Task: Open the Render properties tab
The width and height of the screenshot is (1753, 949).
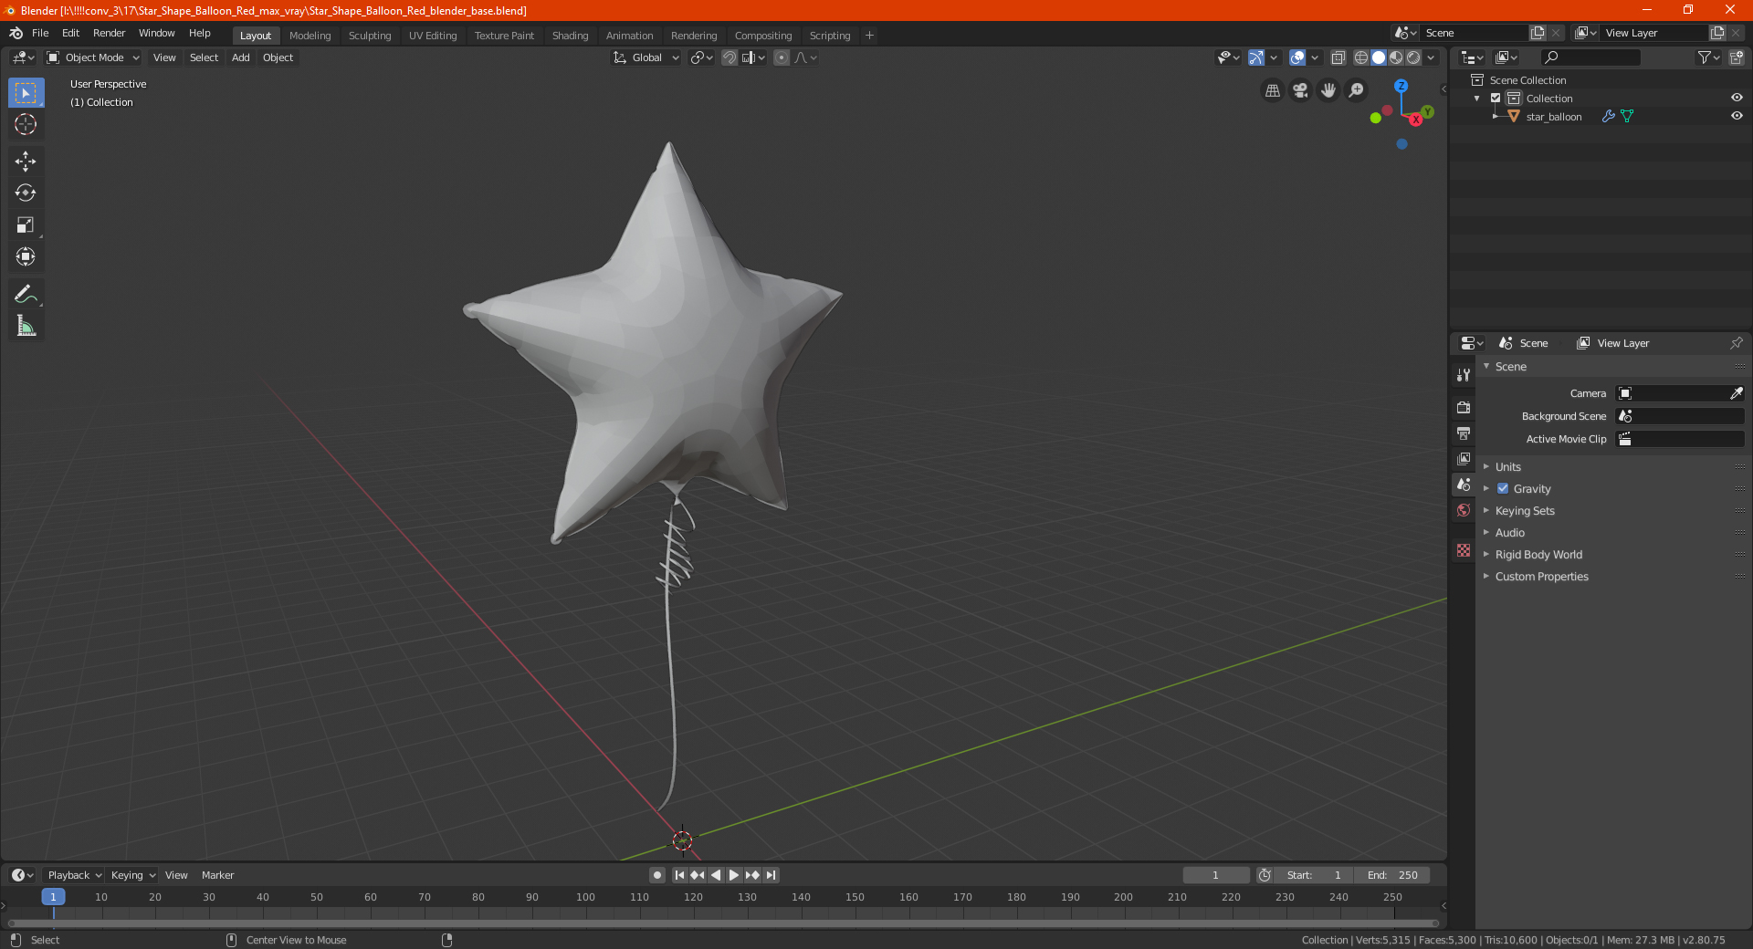Action: (1464, 407)
